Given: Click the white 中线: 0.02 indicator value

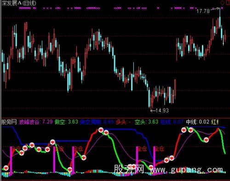Looking at the screenshot, I should pyautogui.click(x=197, y=122).
